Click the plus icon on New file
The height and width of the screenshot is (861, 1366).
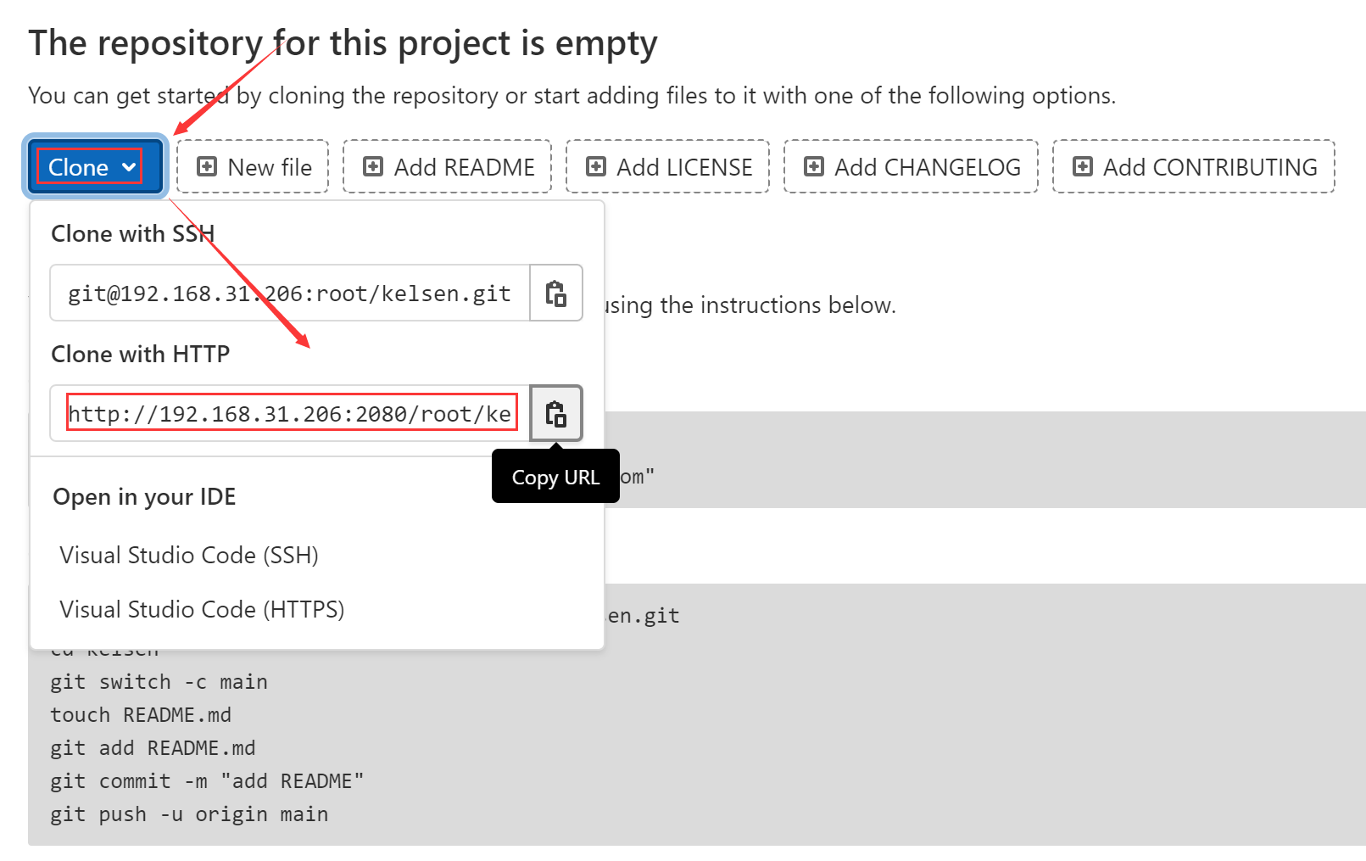click(x=207, y=166)
